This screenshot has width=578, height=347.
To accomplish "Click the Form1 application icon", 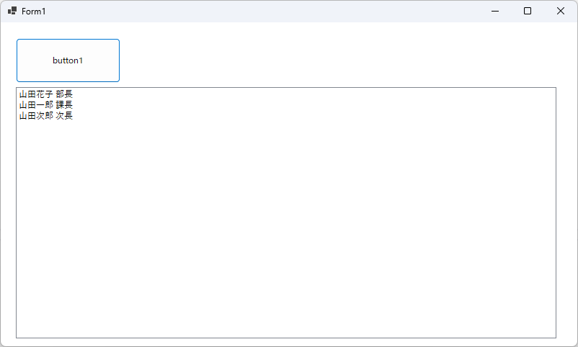I will (x=12, y=11).
